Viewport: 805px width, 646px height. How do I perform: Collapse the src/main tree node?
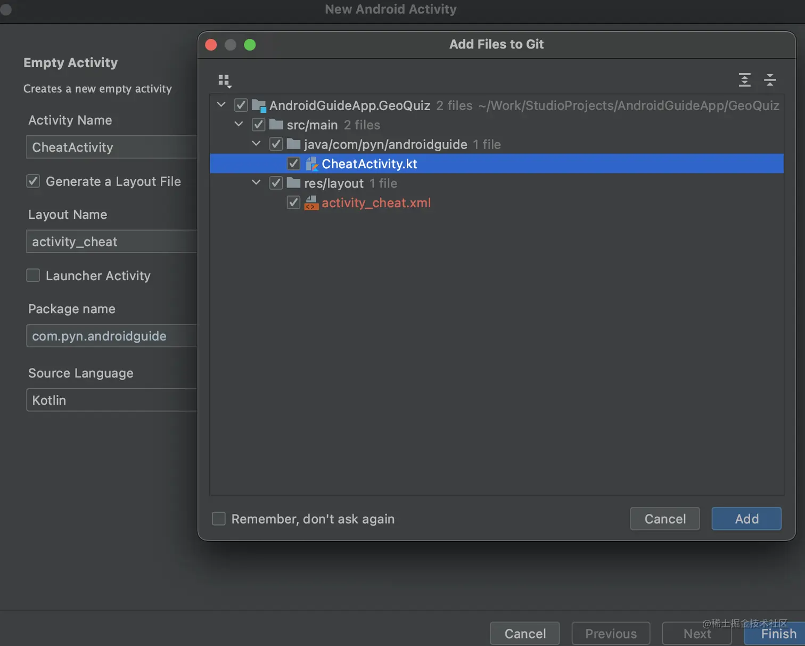point(239,124)
